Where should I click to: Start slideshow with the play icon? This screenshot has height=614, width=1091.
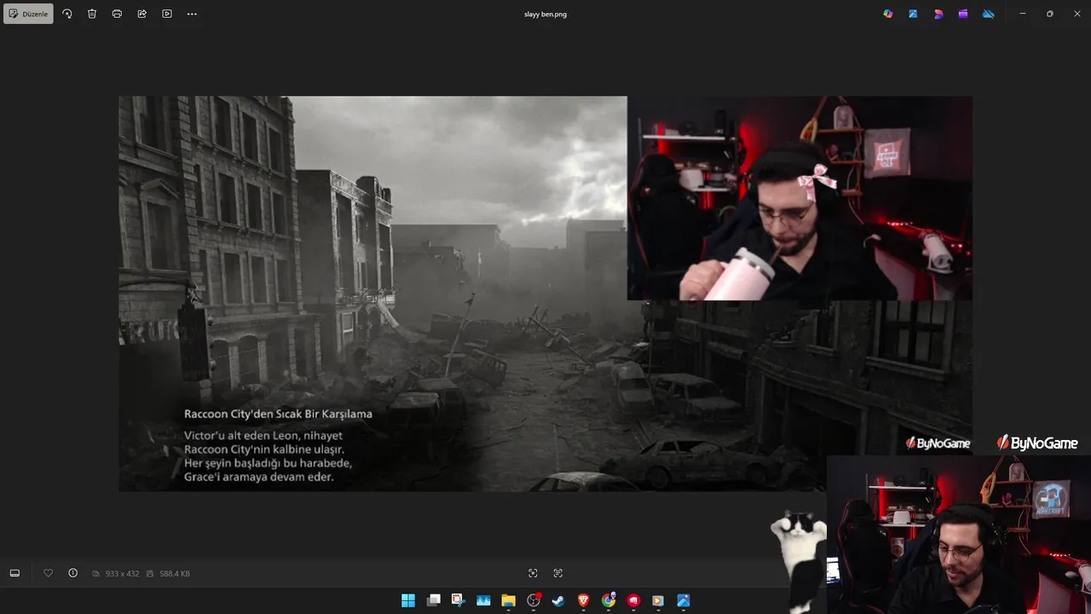[x=167, y=14]
